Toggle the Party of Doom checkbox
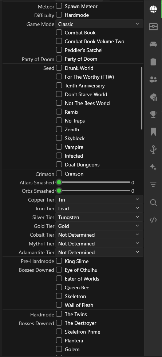This screenshot has height=357, width=162. [x=59, y=59]
